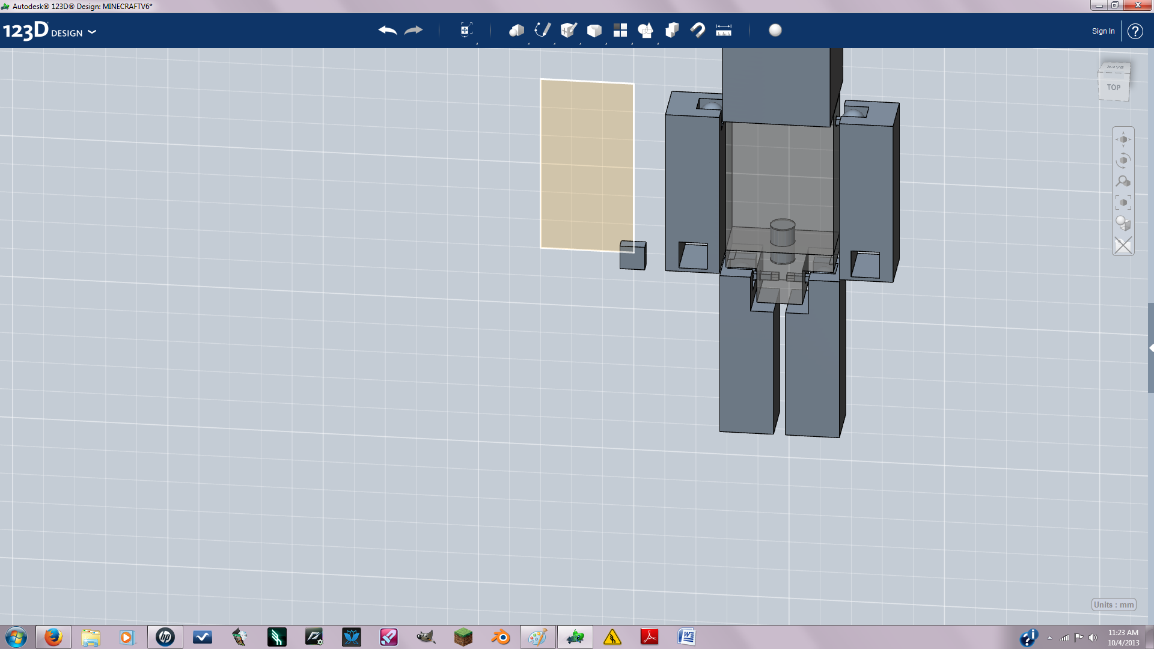Open Windows Explorer folder in taskbar
Image resolution: width=1154 pixels, height=649 pixels.
[91, 637]
